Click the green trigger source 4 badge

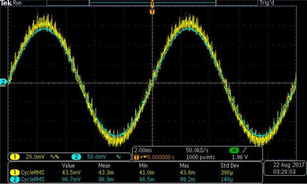(x=234, y=150)
